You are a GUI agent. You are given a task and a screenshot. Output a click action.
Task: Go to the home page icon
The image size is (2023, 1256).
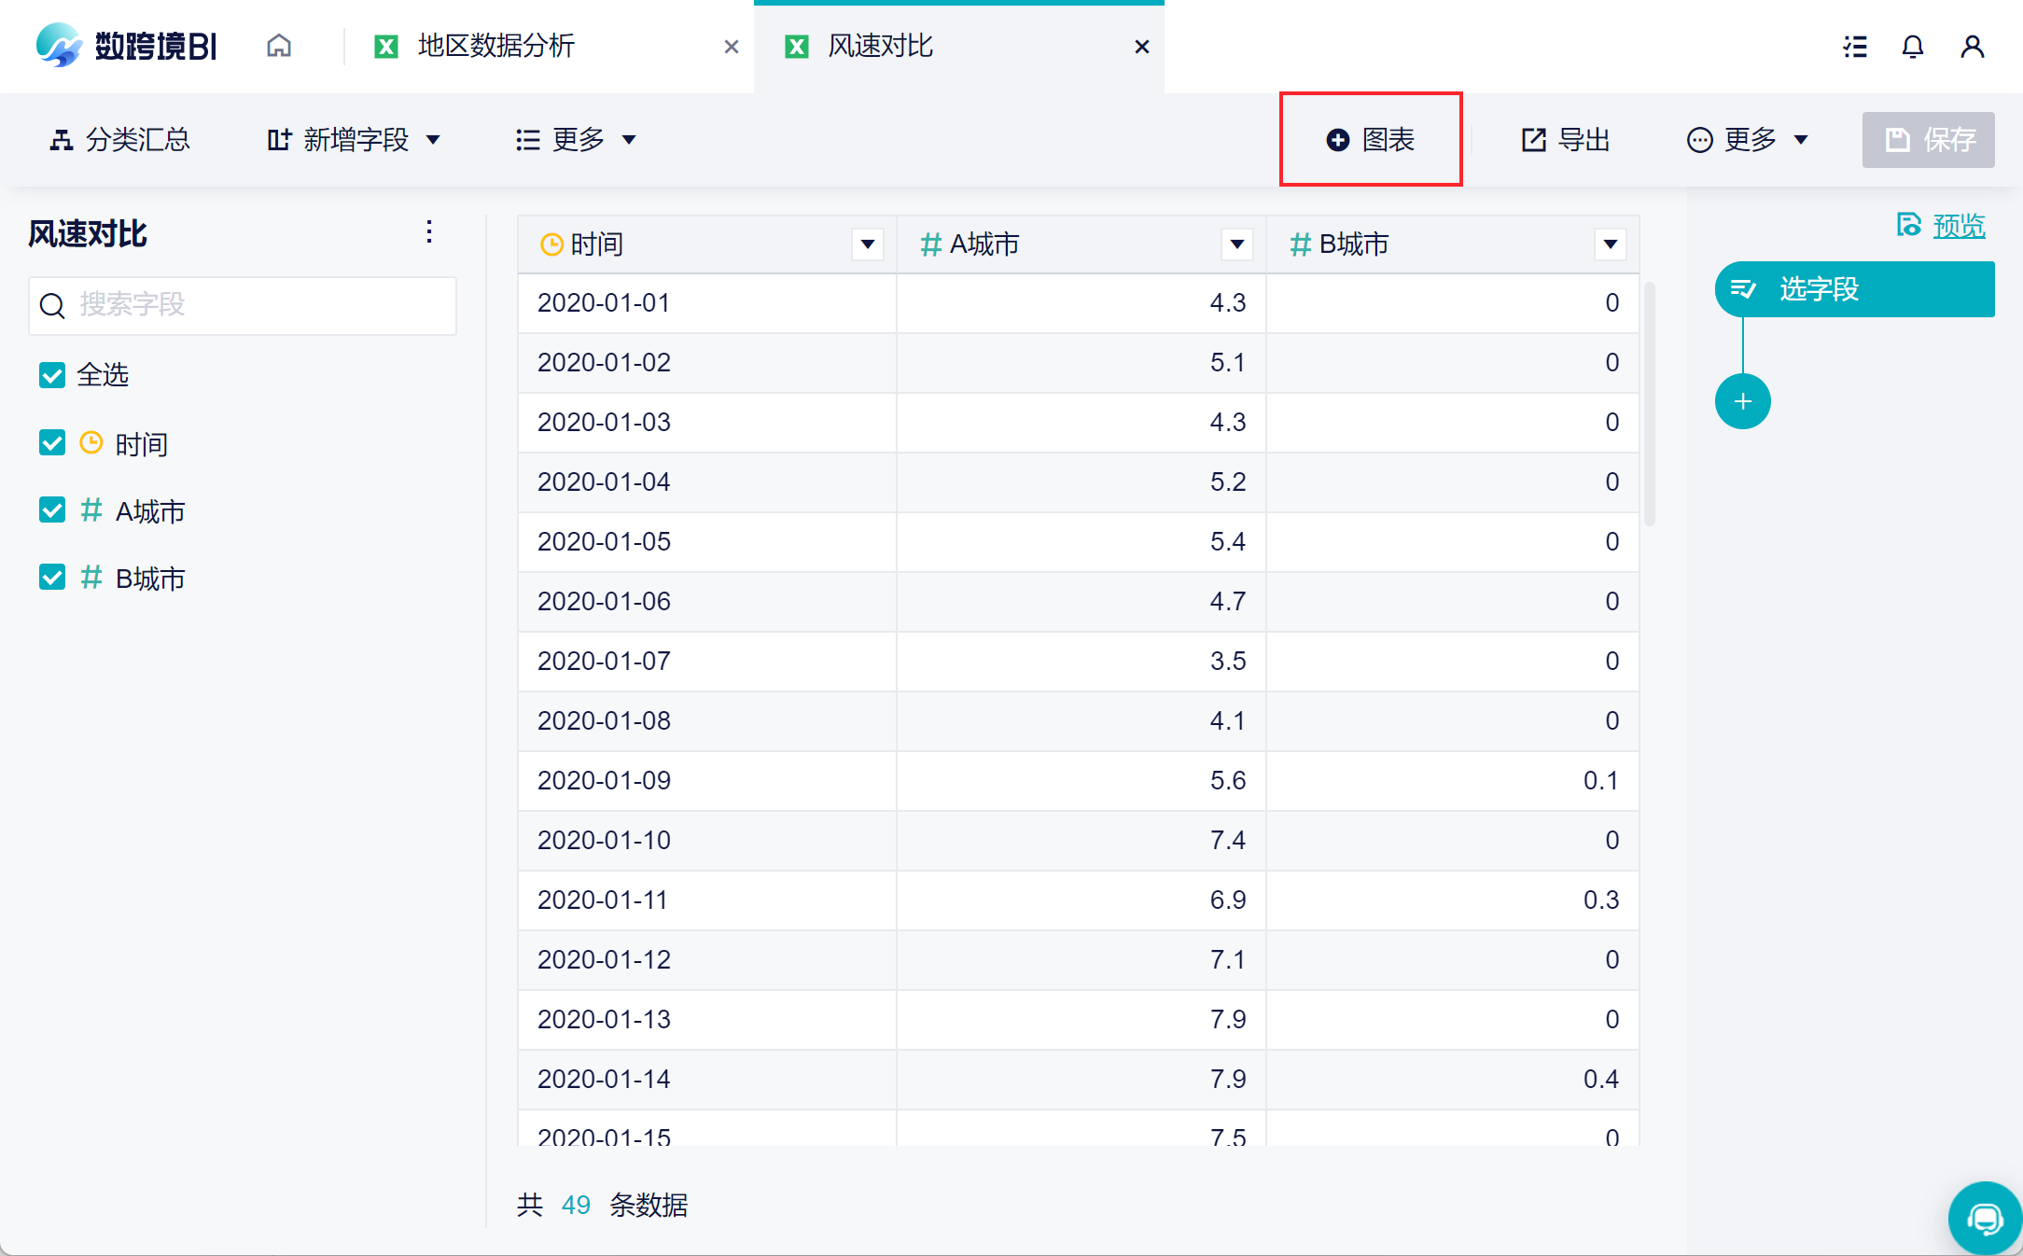[279, 46]
